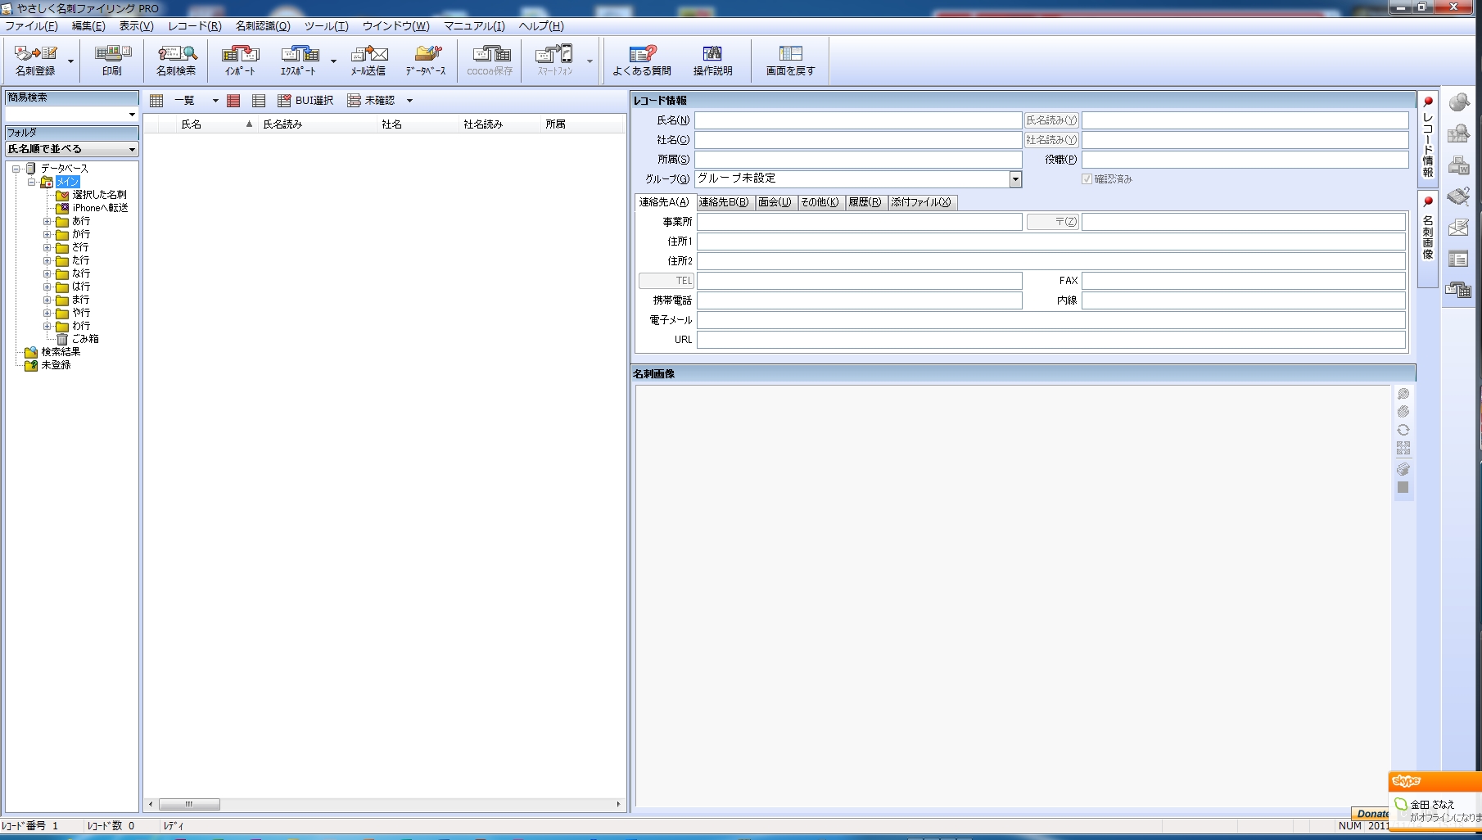The image size is (1482, 840).
Task: Collapse the データベース root node
Action: pos(16,169)
